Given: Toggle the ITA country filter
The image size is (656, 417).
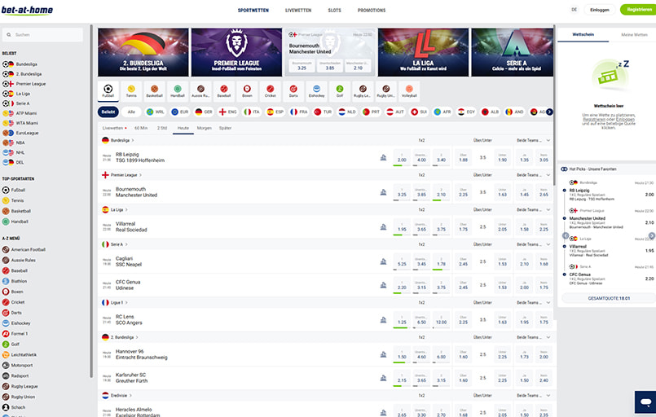Looking at the screenshot, I should [252, 112].
